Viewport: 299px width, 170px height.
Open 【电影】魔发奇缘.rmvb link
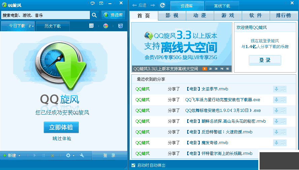point(207,143)
